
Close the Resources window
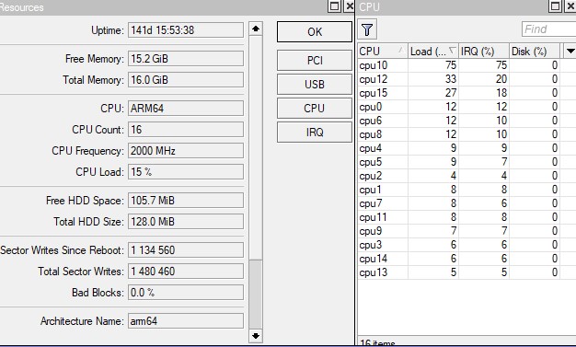[x=350, y=6]
